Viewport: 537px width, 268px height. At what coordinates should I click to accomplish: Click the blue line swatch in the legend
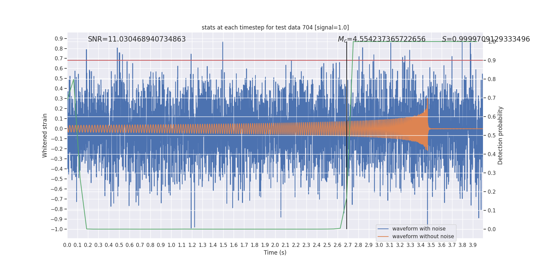pos(383,229)
